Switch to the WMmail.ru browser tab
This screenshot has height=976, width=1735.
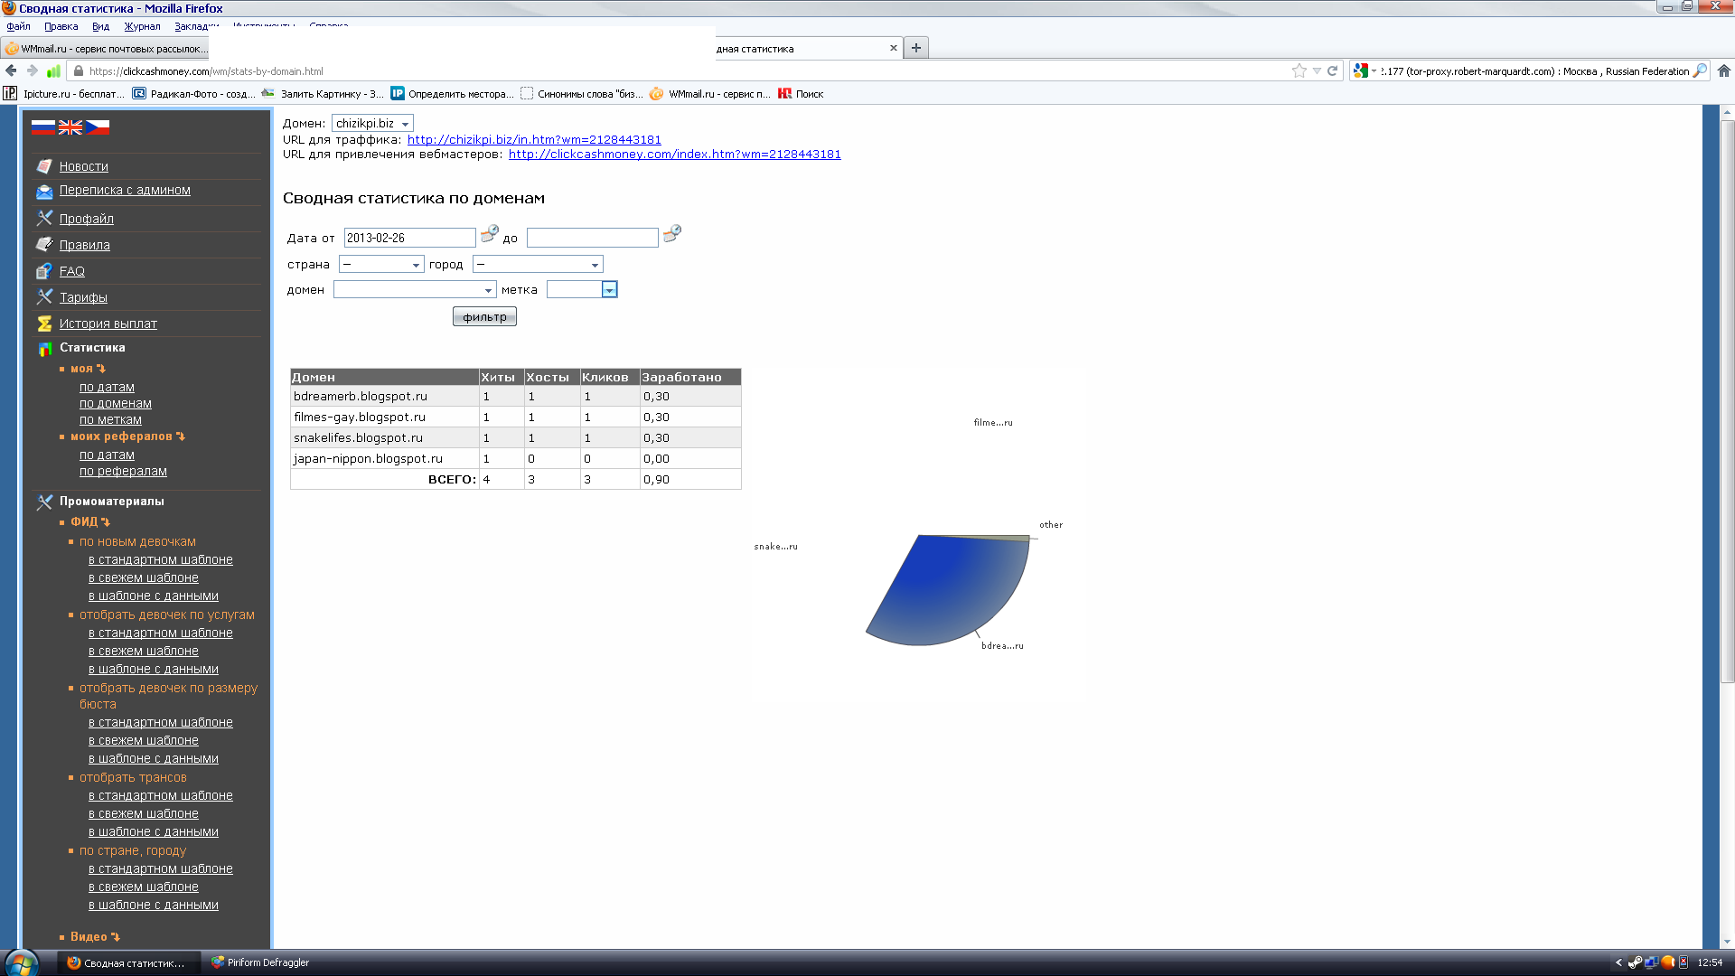(x=105, y=49)
